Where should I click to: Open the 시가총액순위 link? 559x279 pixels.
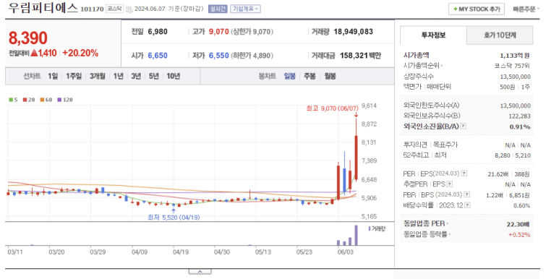[x=424, y=66]
